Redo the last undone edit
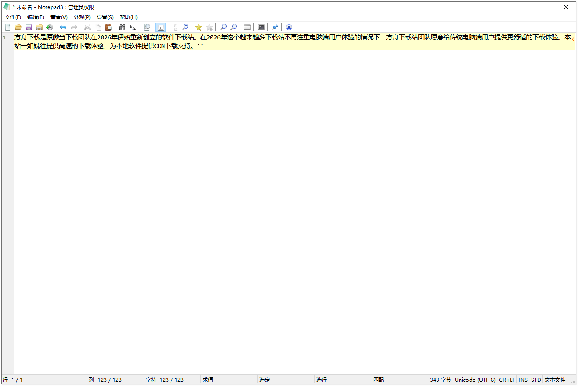The width and height of the screenshot is (578, 386). [73, 27]
